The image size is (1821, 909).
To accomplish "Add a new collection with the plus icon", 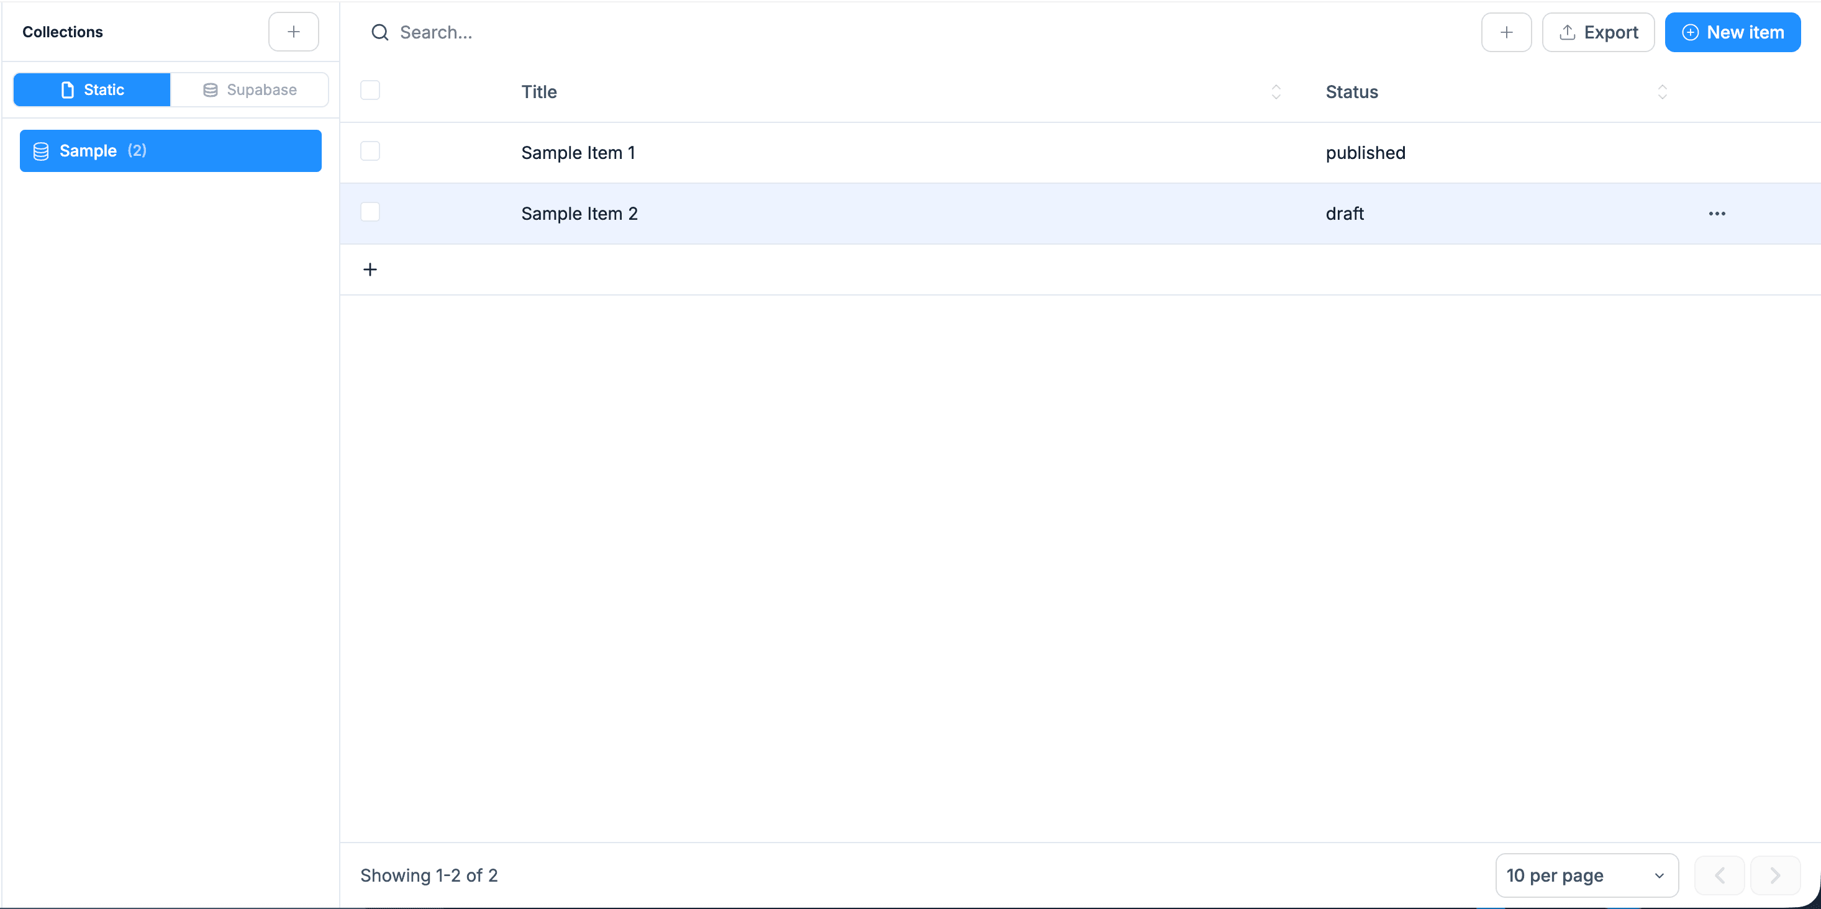I will [293, 31].
